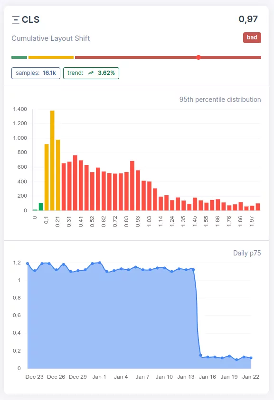Toggle the trend 3.62% chip
The image size is (274, 400).
[x=91, y=73]
